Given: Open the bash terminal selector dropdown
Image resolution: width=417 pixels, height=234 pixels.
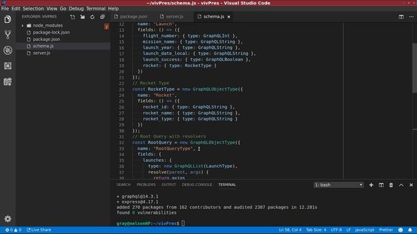Looking at the screenshot, I should tap(338, 185).
